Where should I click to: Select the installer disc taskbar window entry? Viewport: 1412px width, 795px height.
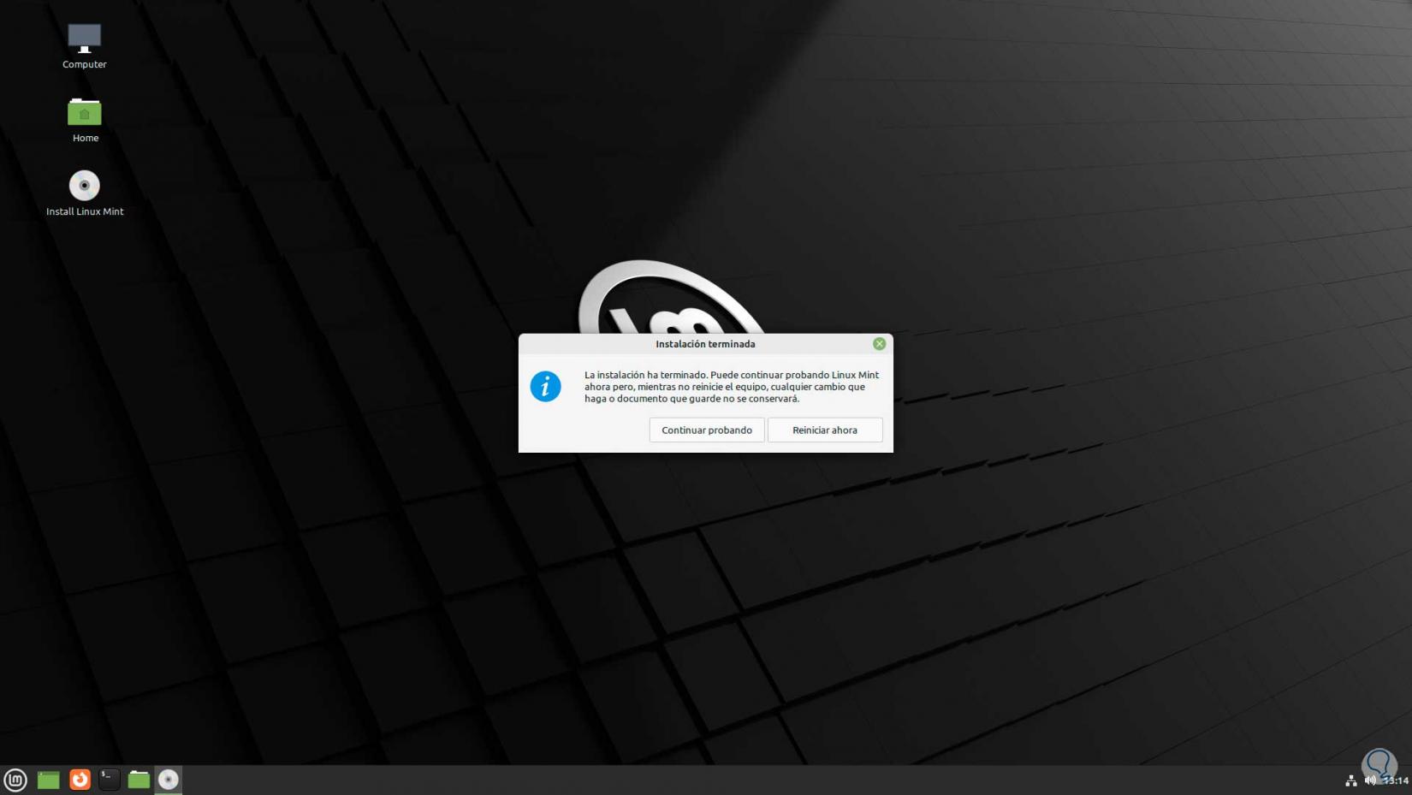tap(169, 780)
